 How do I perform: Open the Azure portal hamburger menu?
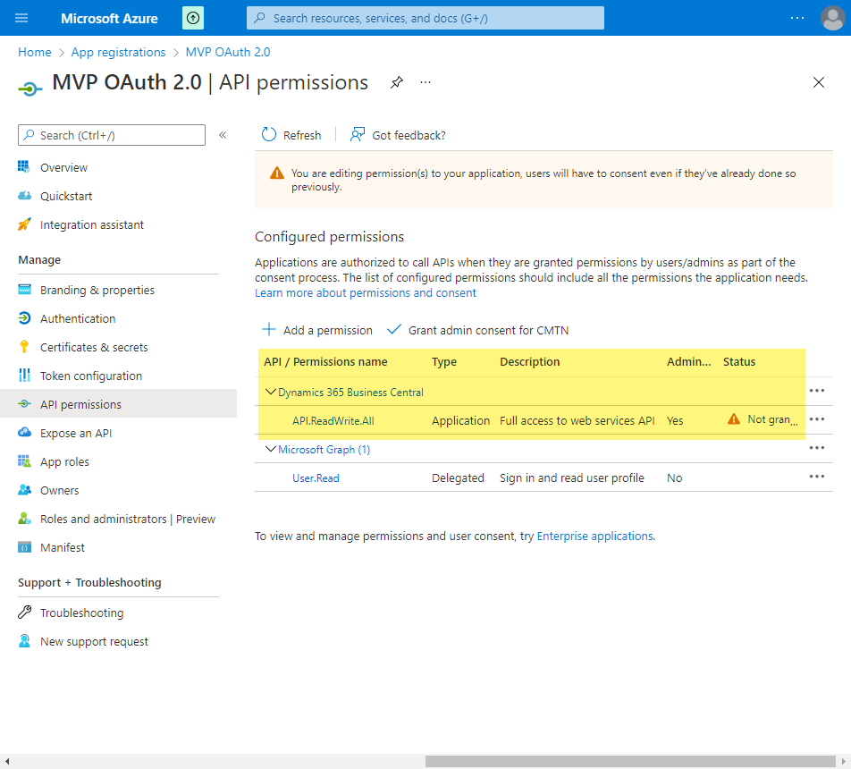21,18
